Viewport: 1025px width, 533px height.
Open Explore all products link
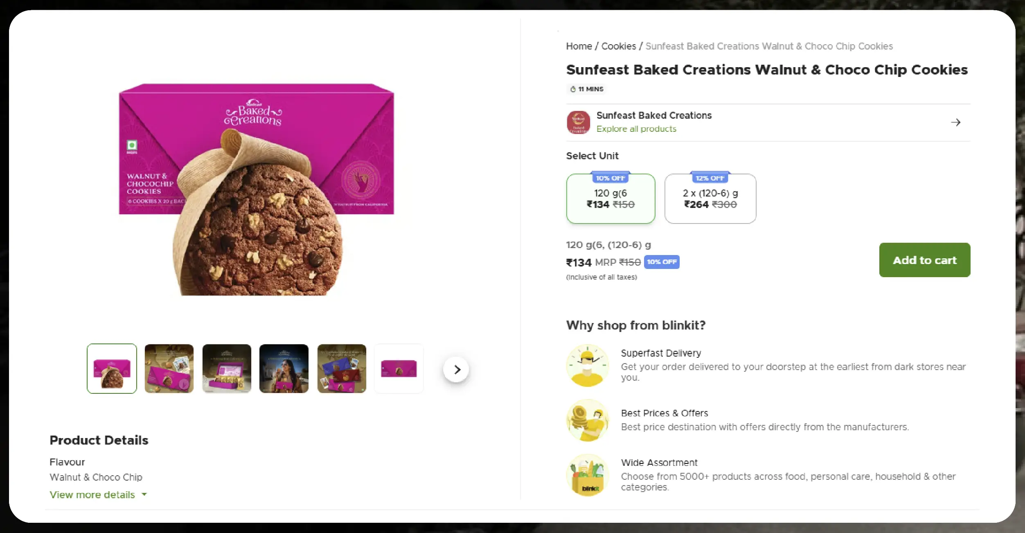pos(636,129)
